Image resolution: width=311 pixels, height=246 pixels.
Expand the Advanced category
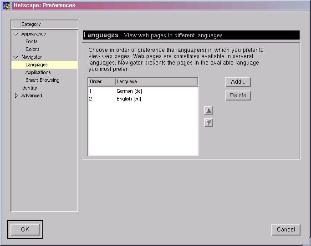(16, 96)
